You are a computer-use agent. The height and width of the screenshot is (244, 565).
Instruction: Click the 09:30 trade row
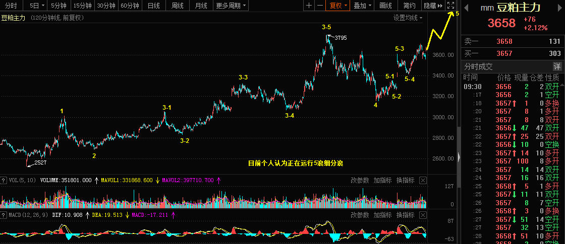coord(512,87)
